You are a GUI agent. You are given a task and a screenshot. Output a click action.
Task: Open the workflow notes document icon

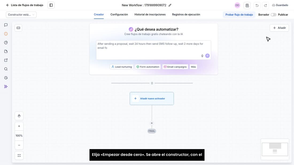click(247, 5)
